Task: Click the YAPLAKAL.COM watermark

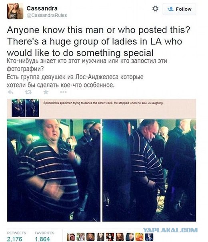Action: (170, 230)
